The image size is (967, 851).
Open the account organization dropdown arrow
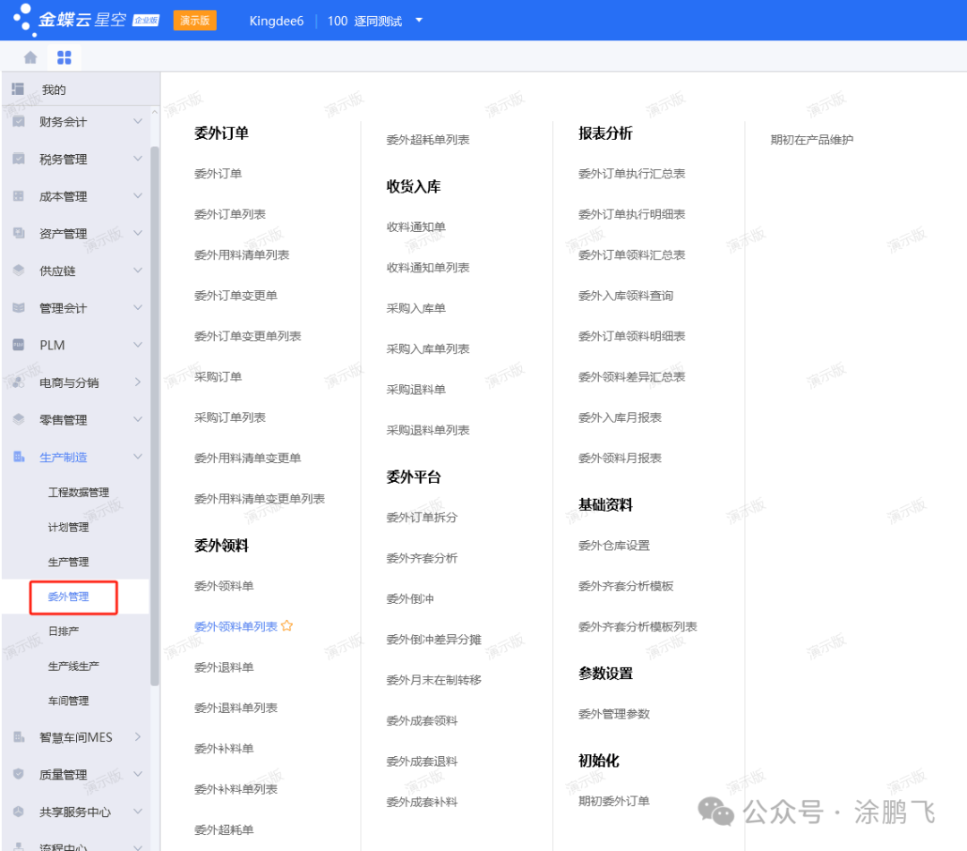click(419, 21)
